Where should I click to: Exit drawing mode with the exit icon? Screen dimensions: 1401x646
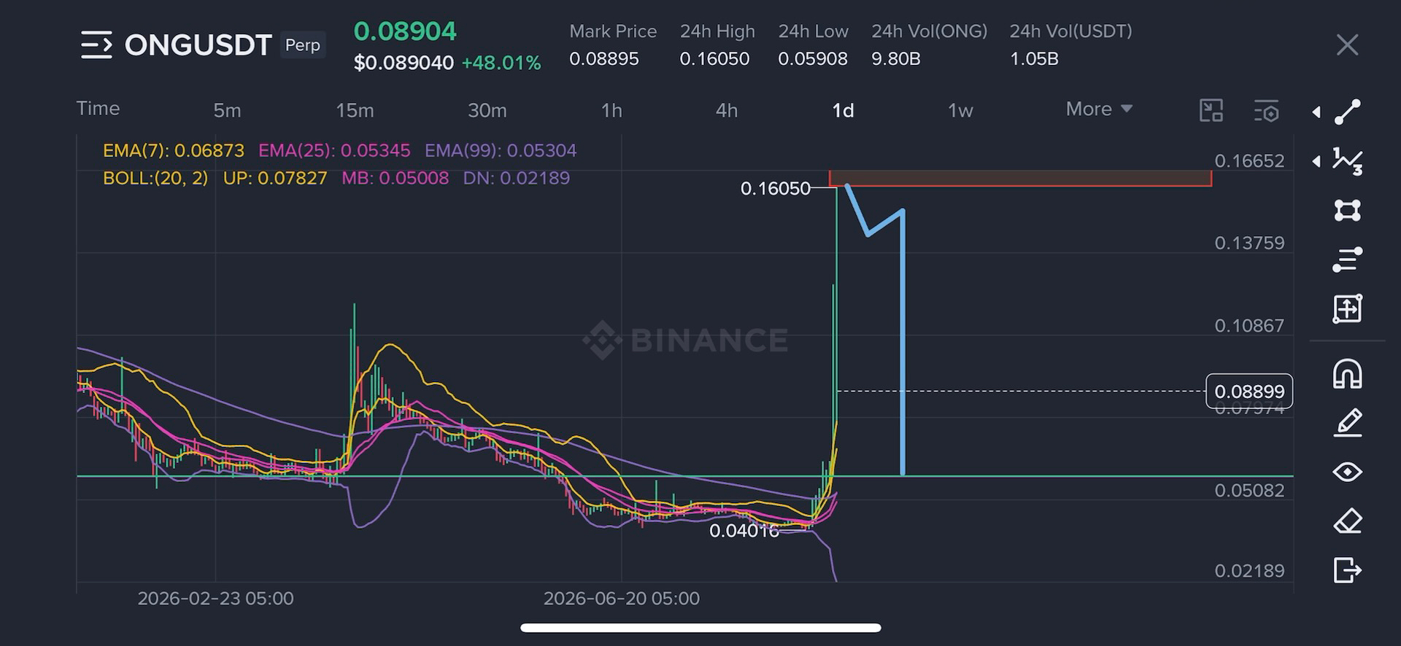1347,569
